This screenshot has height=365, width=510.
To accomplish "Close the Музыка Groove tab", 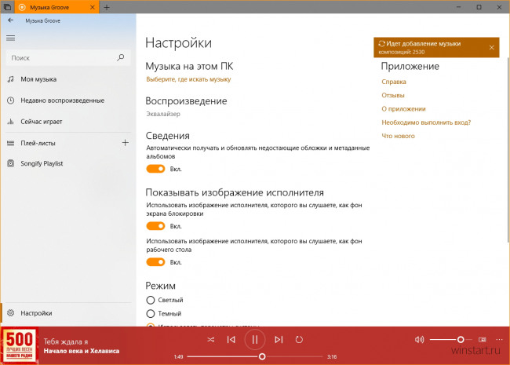I will coord(93,7).
